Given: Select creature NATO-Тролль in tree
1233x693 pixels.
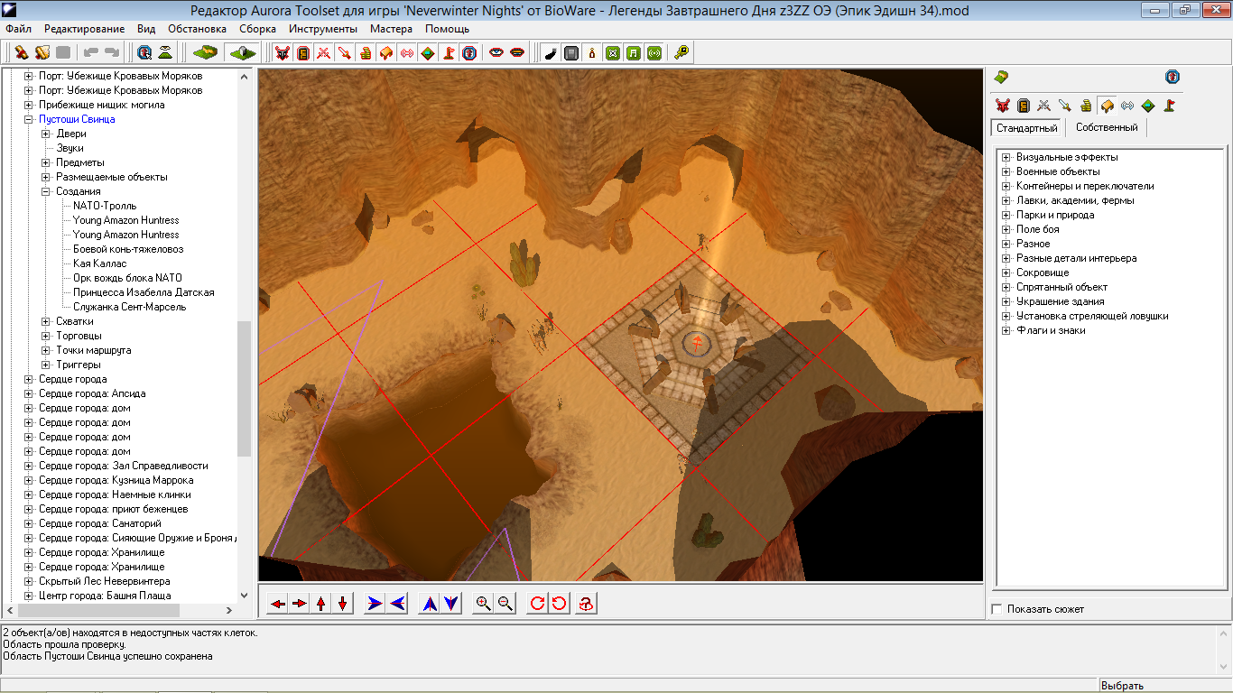Looking at the screenshot, I should coord(105,206).
